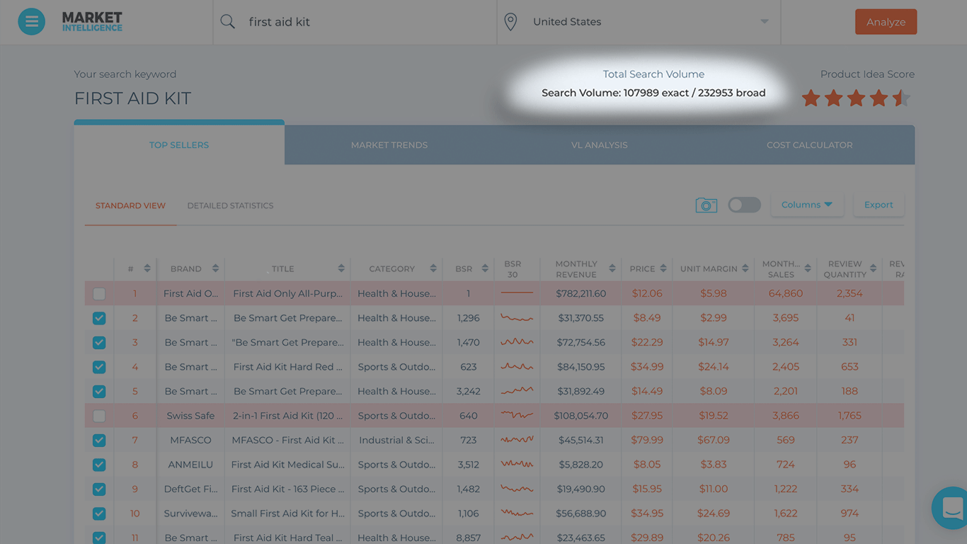Check the box for Swiss Safe row
The height and width of the screenshot is (544, 967).
(99, 416)
